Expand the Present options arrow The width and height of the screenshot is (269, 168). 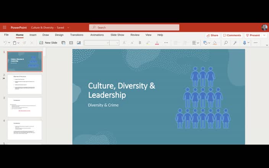click(264, 35)
